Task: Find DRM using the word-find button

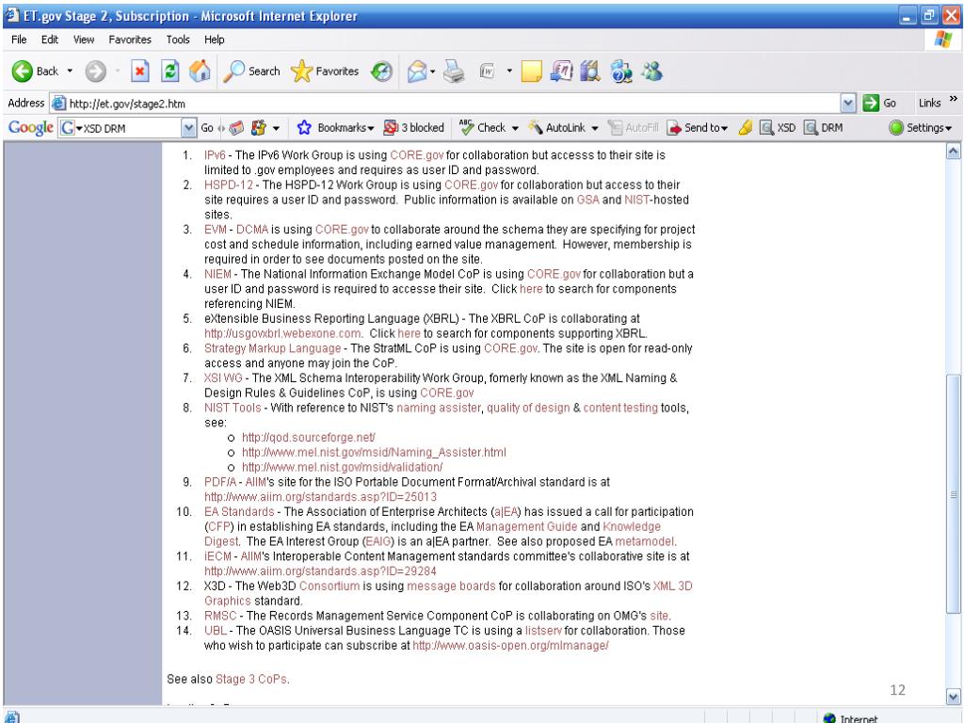Action: (x=823, y=128)
